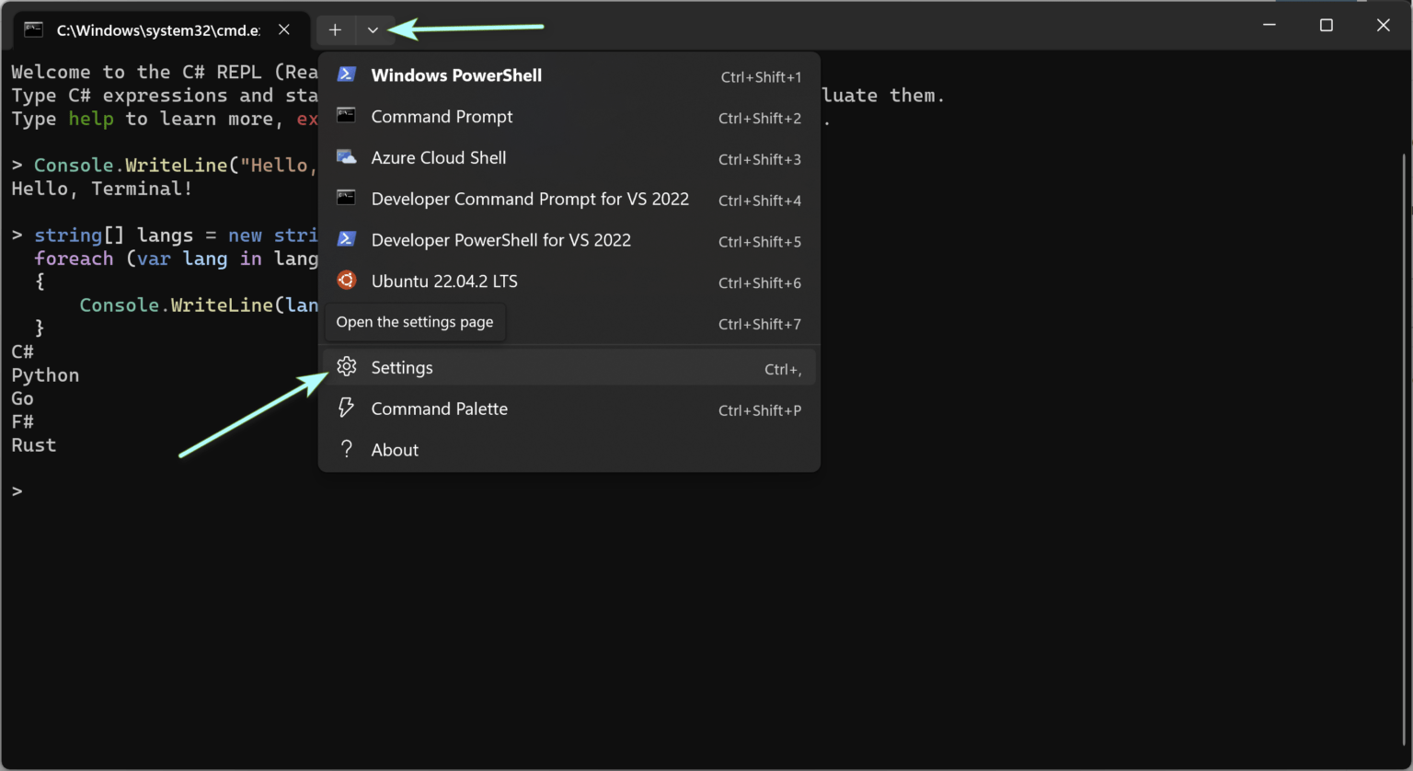The height and width of the screenshot is (771, 1413).
Task: Click the About question mark icon
Action: click(x=346, y=449)
